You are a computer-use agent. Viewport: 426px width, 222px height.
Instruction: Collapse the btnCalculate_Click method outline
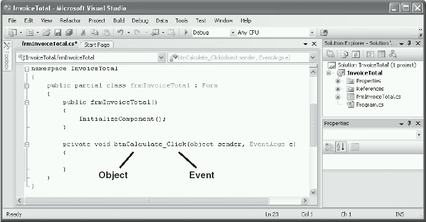(x=27, y=145)
